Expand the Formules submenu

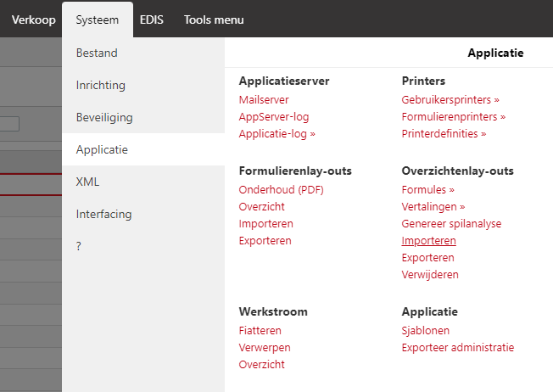tap(427, 190)
